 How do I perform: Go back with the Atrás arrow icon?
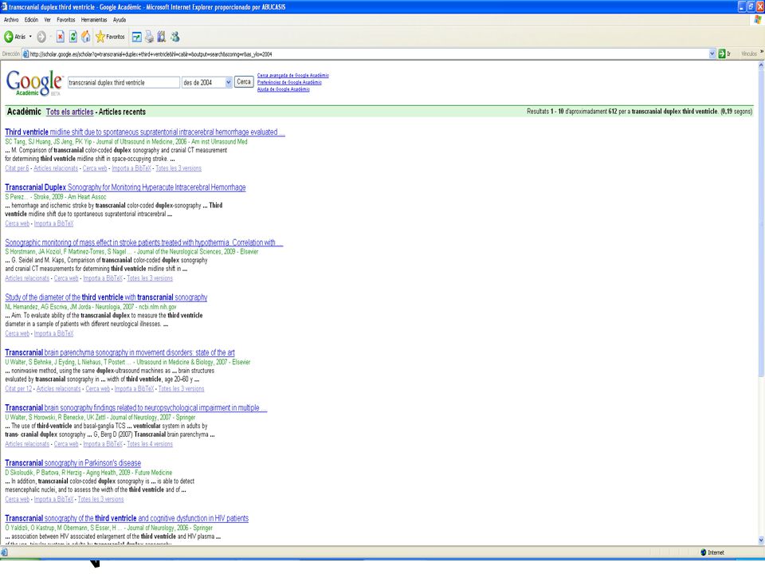tap(8, 37)
